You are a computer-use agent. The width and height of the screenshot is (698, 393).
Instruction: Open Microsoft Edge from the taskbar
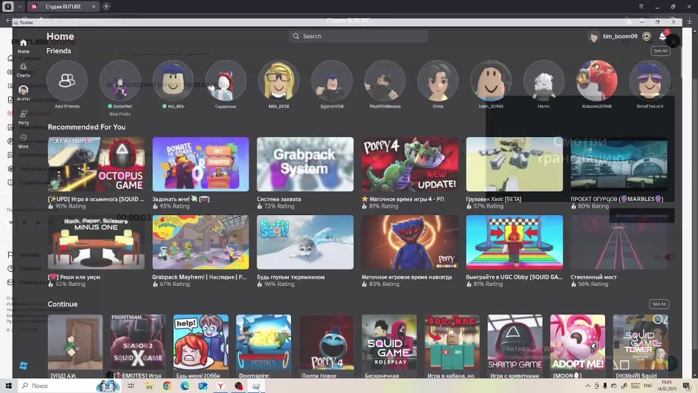point(185,386)
